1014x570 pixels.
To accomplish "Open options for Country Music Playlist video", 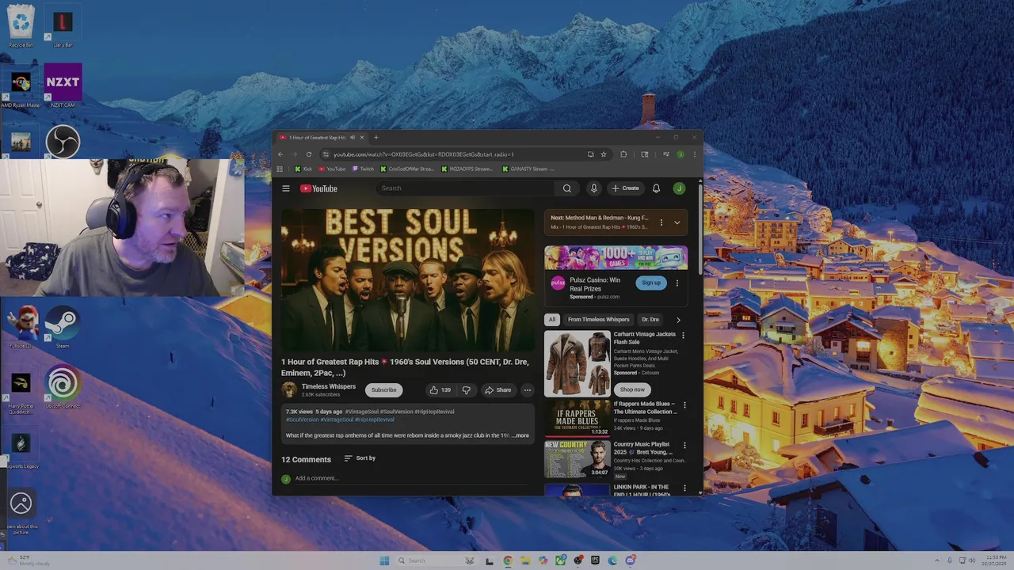I will (x=684, y=445).
